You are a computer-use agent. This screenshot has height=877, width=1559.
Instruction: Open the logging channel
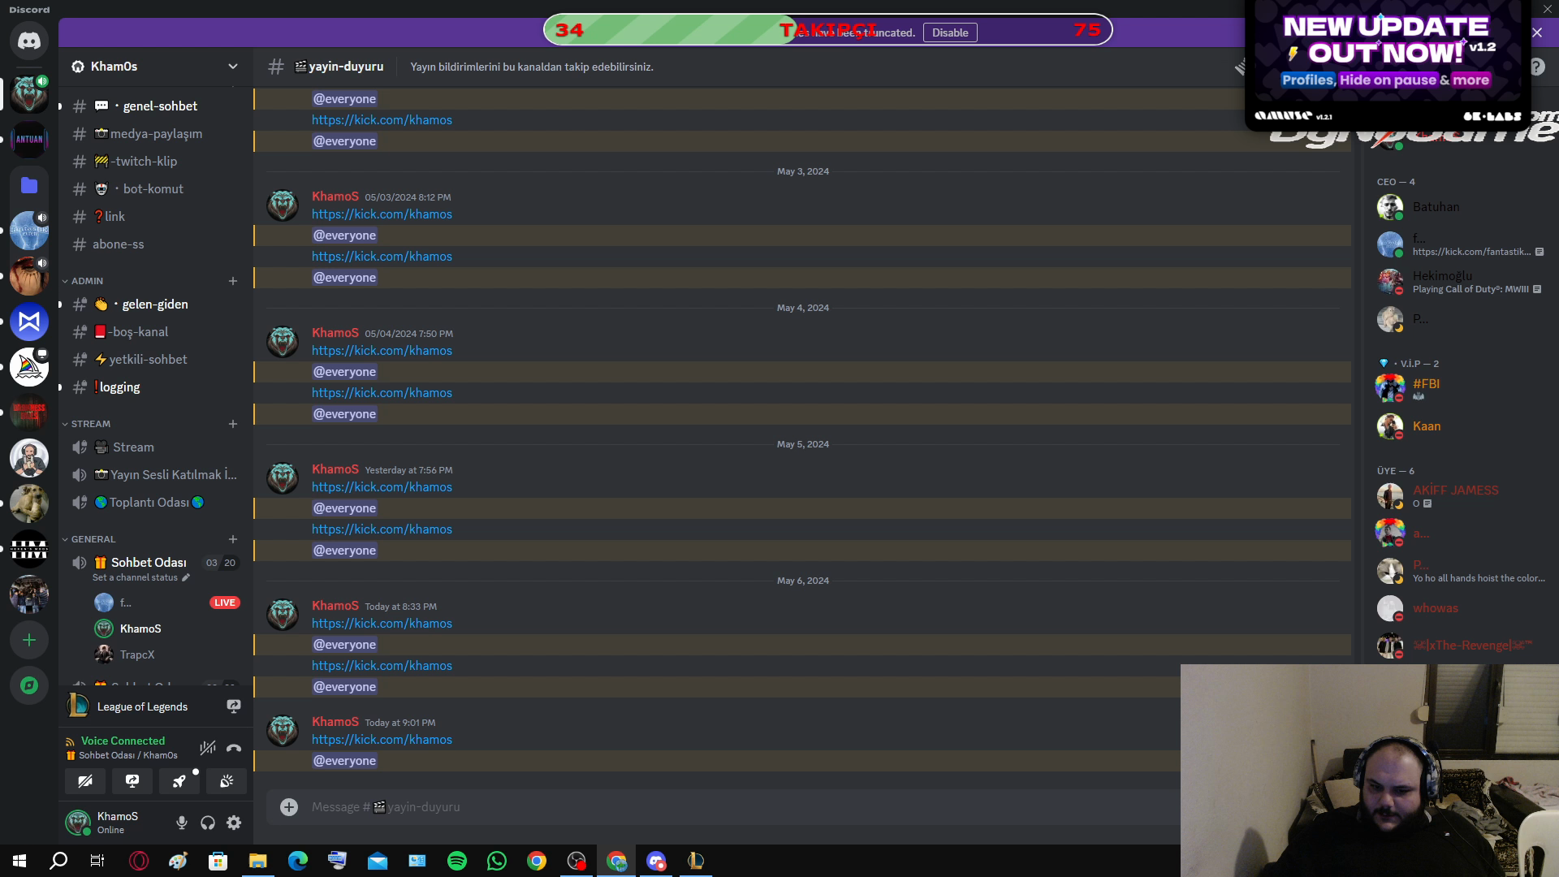coord(156,387)
